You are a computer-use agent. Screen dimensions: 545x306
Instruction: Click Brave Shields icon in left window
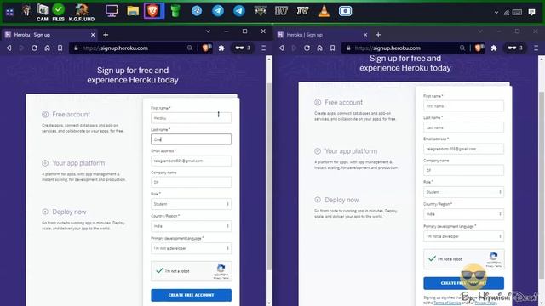pyautogui.click(x=206, y=48)
